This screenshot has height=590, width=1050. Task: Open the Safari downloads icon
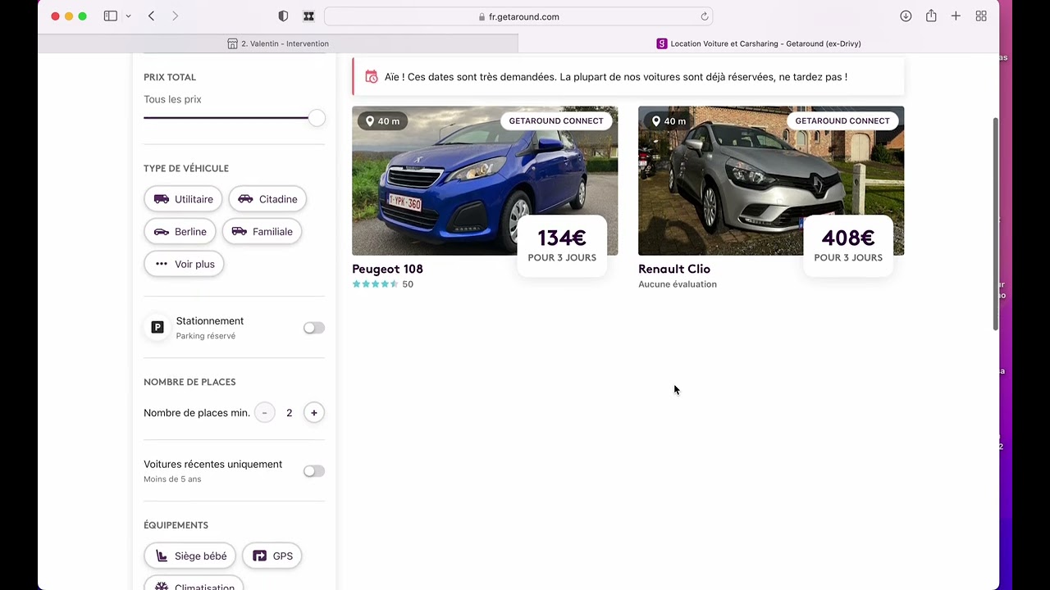[x=906, y=16]
